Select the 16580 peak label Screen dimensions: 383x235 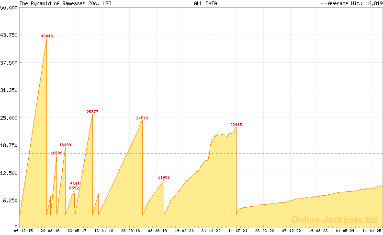coord(56,153)
